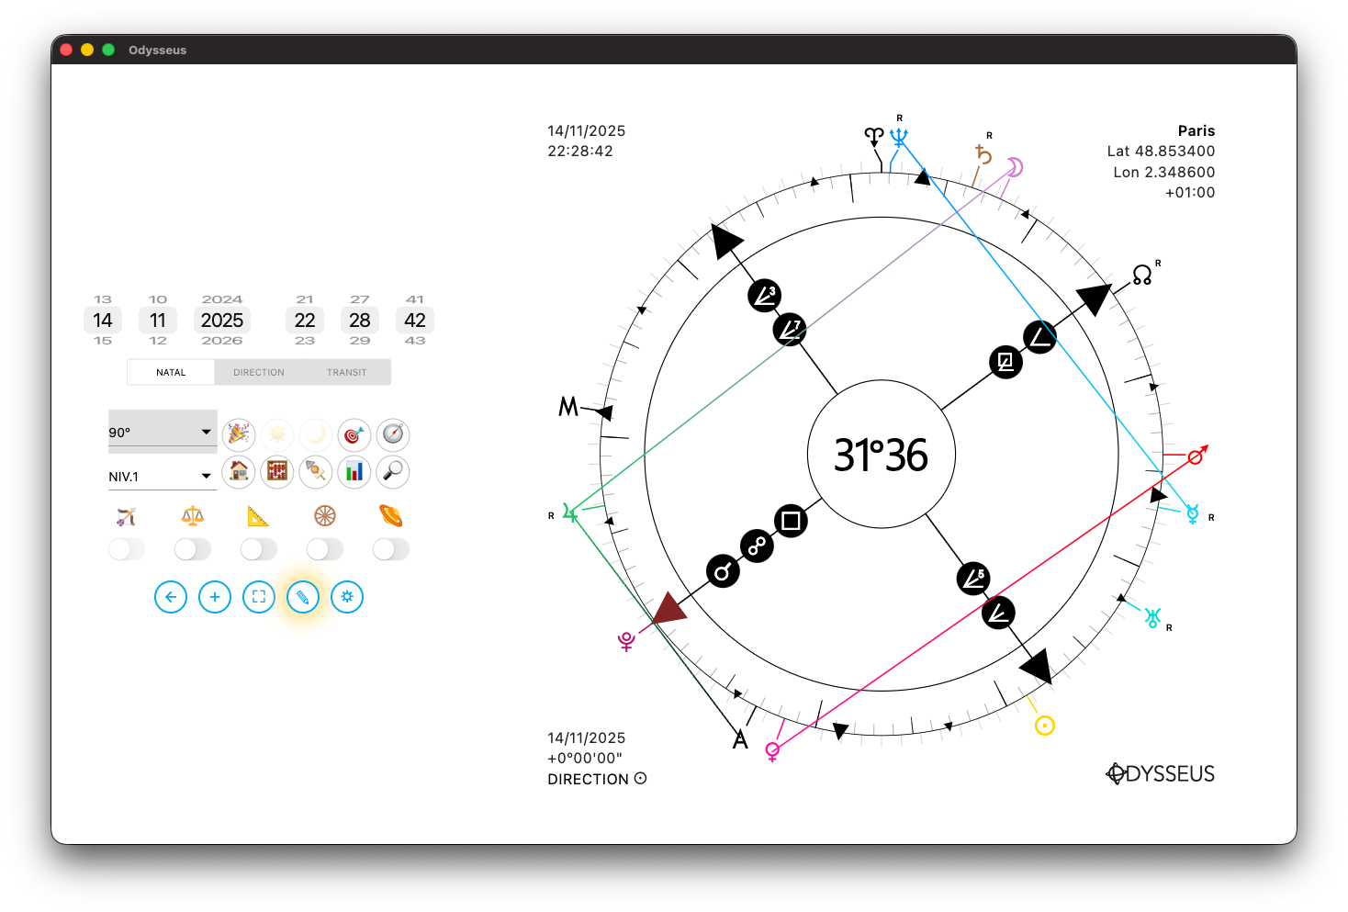The height and width of the screenshot is (912, 1348).
Task: Click the dartboard target icon
Action: pyautogui.click(x=354, y=433)
